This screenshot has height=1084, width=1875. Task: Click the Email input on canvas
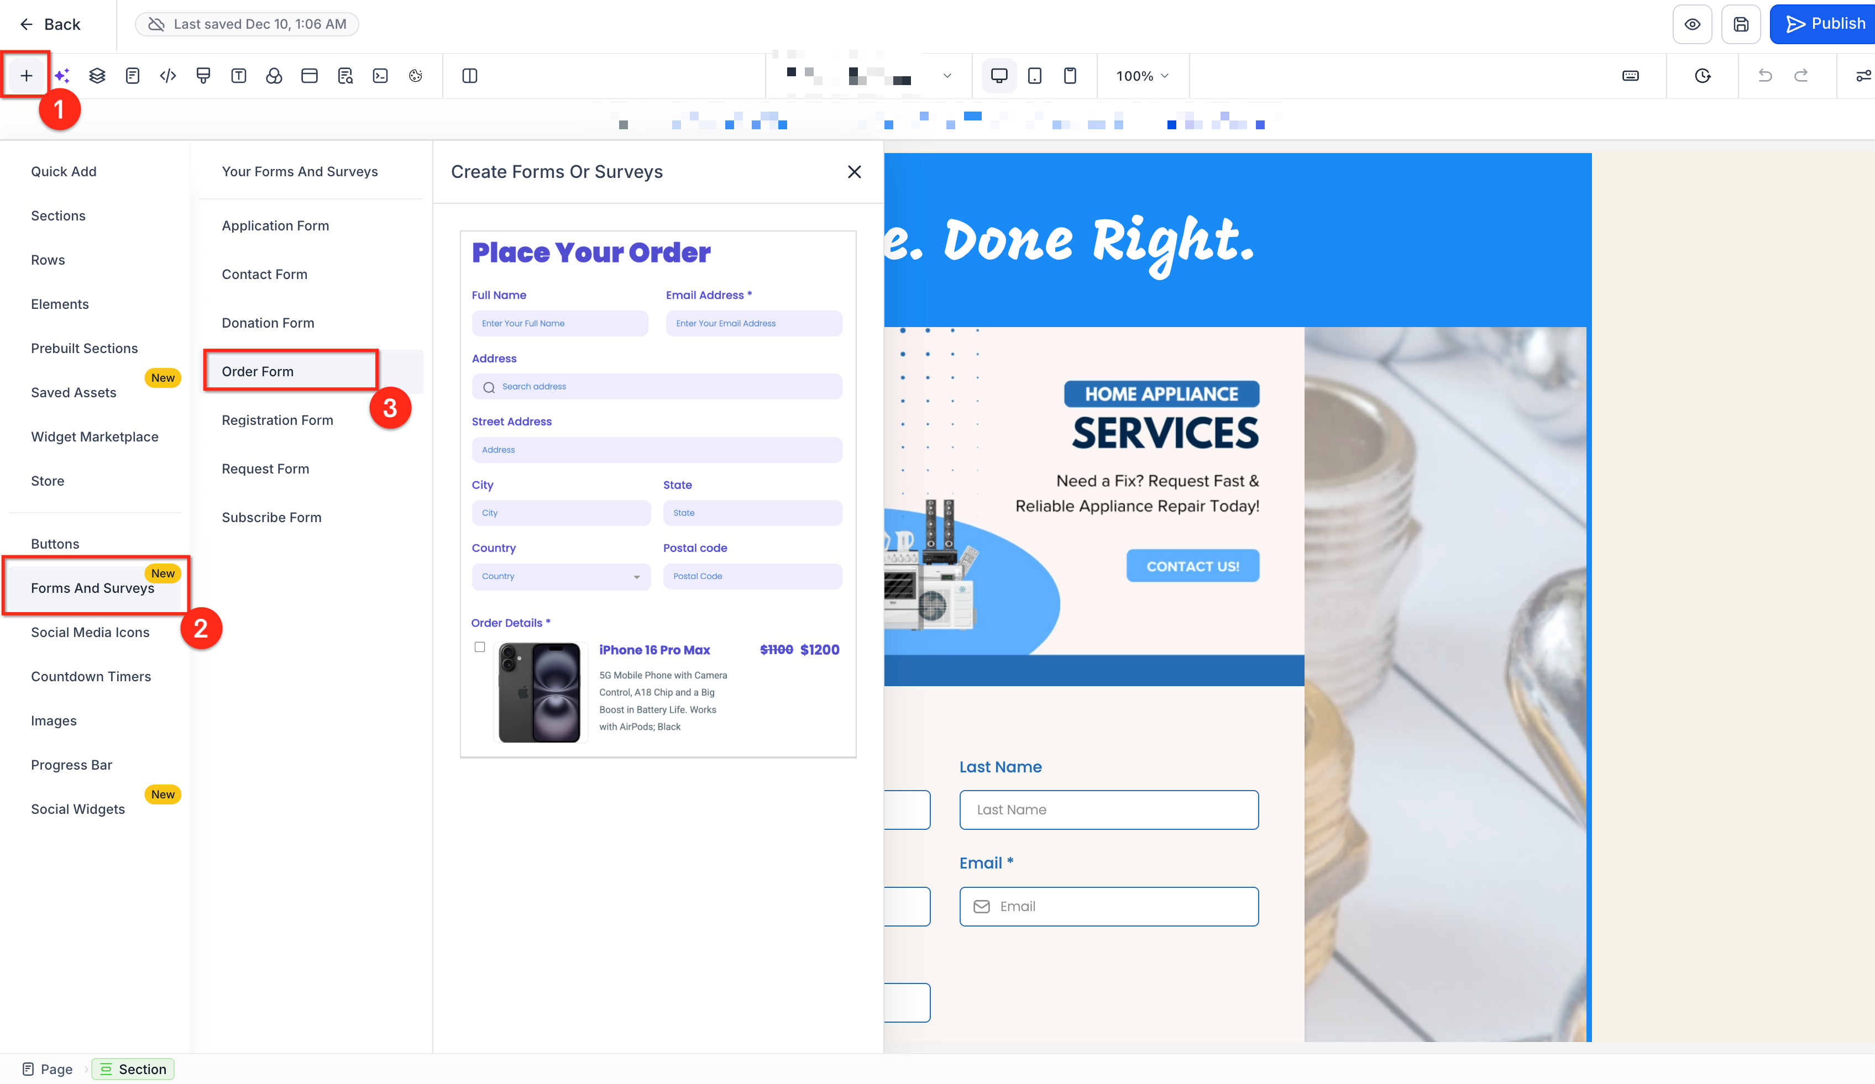1109,906
